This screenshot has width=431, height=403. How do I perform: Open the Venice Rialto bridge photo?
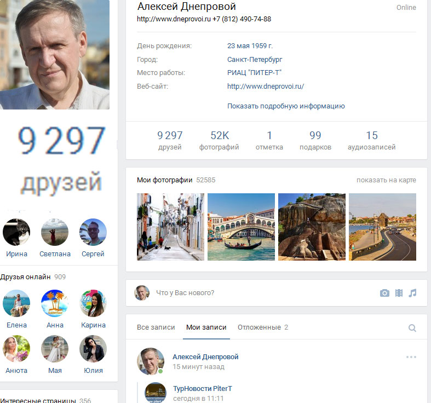pyautogui.click(x=241, y=227)
